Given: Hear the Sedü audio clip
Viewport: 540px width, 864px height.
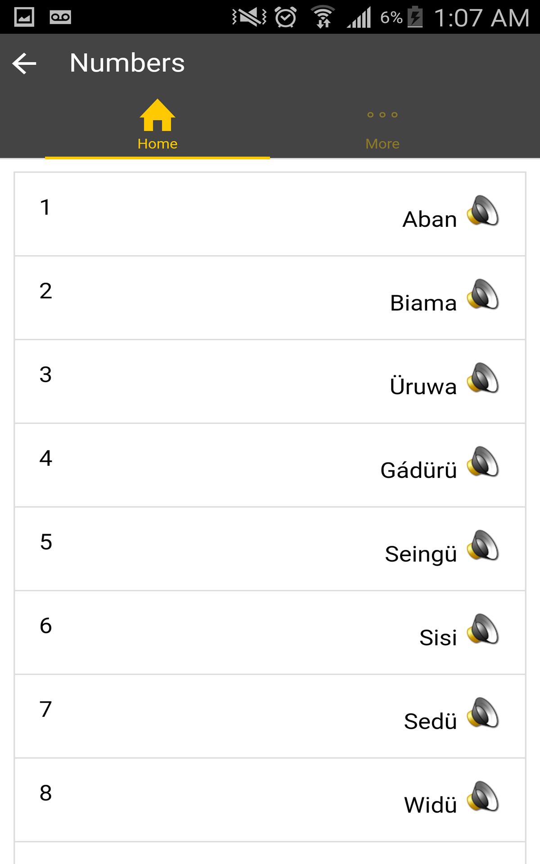Looking at the screenshot, I should coord(482,713).
